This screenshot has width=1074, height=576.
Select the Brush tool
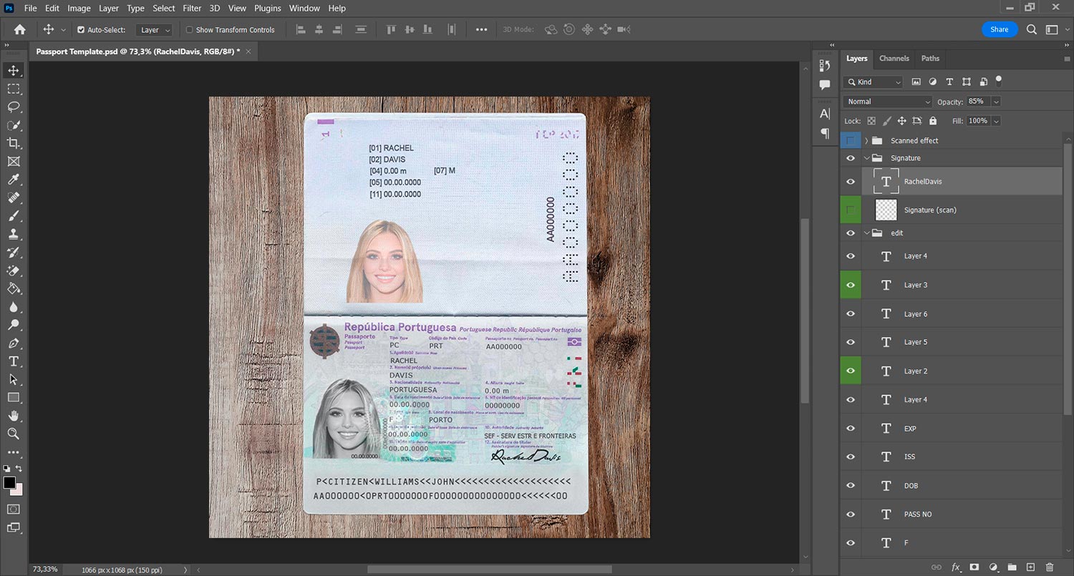click(x=14, y=215)
